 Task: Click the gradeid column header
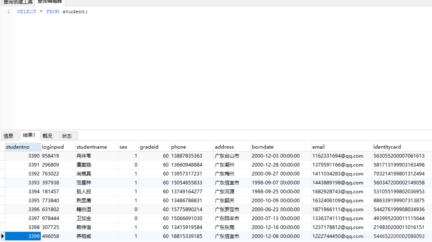coord(154,147)
